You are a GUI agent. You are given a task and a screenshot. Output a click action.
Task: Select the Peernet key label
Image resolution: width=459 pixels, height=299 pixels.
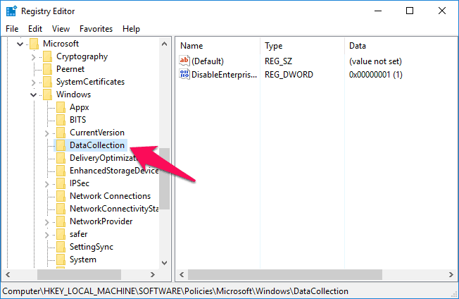[70, 69]
